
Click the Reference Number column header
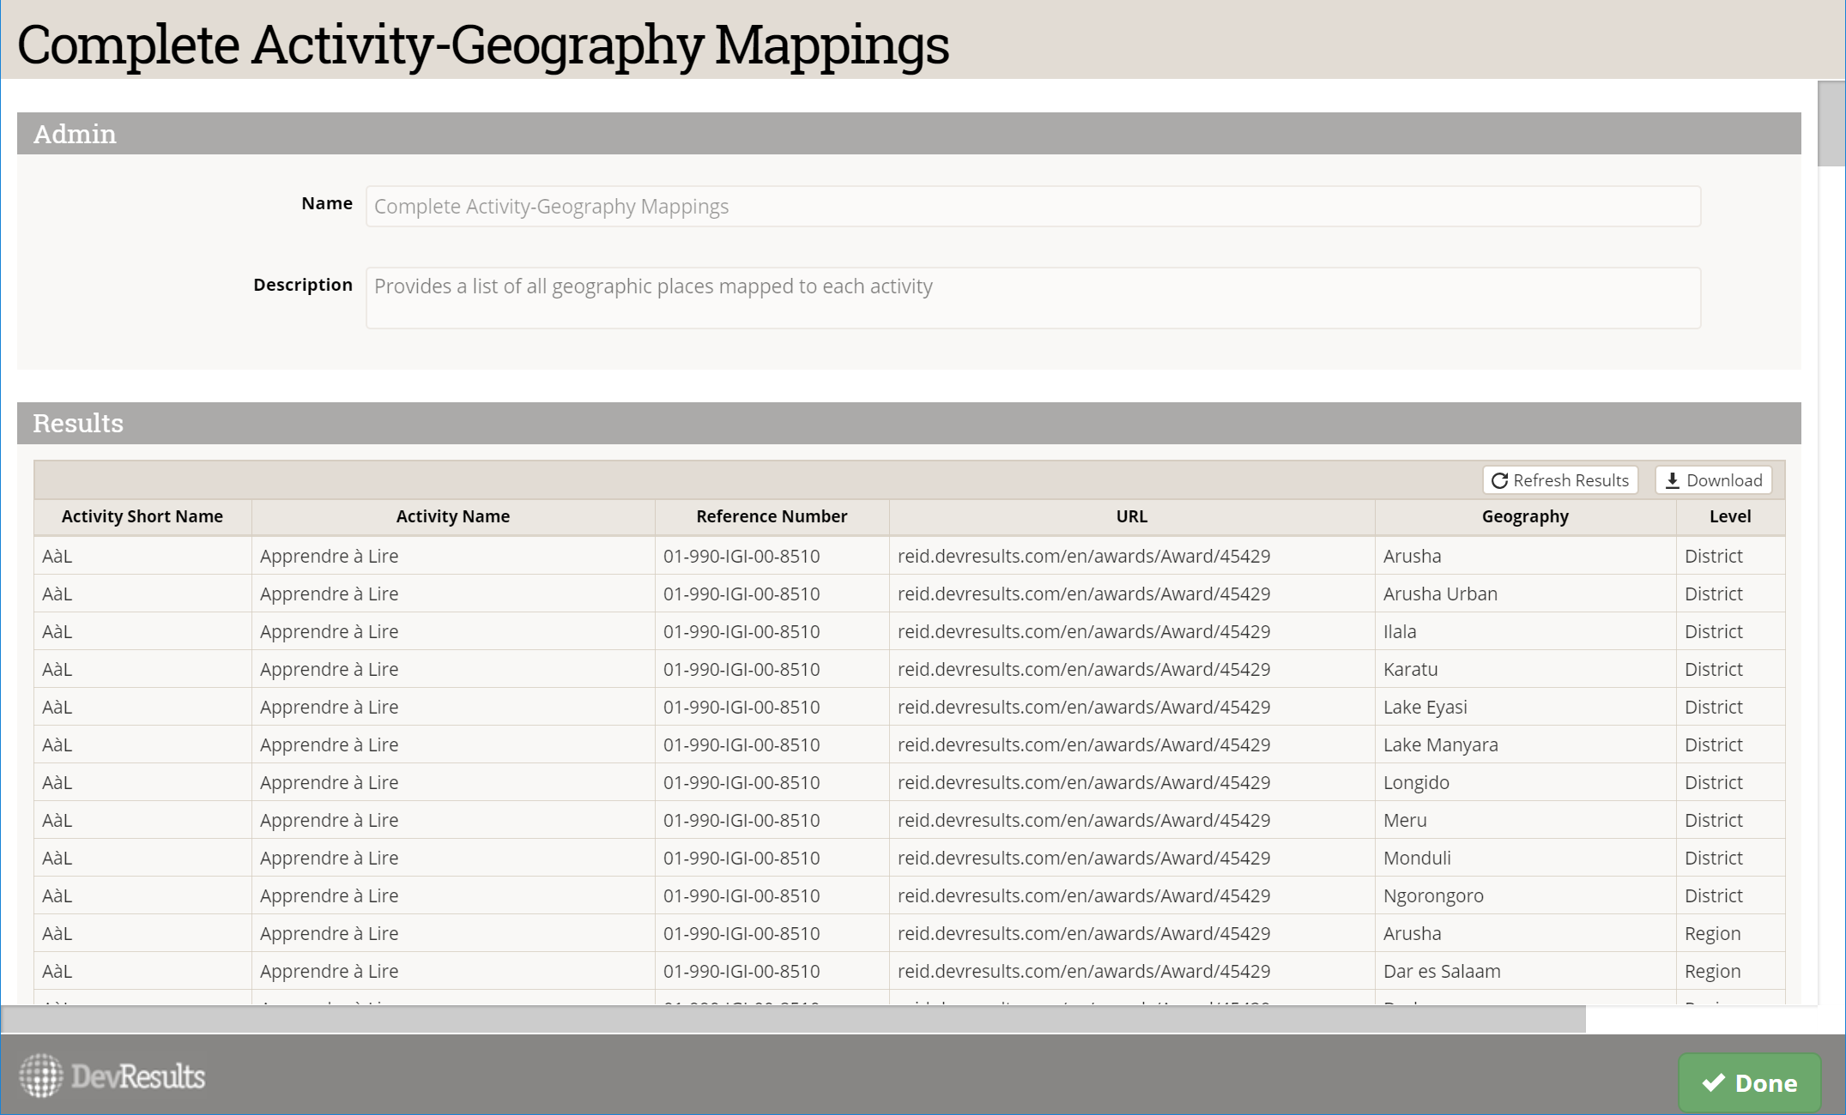tap(772, 516)
